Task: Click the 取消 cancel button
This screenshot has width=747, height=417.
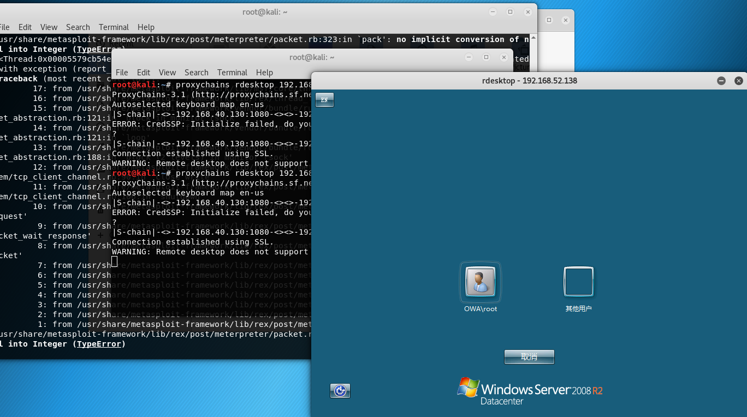Action: tap(529, 357)
